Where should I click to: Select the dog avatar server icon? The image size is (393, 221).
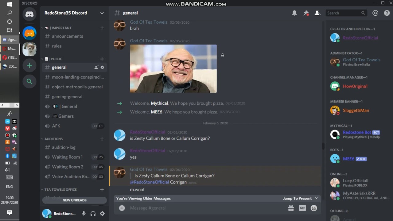[29, 49]
